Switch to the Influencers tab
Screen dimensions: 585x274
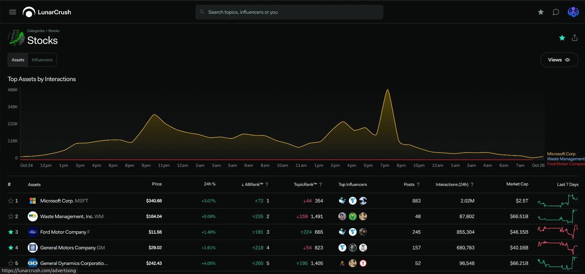pyautogui.click(x=42, y=60)
